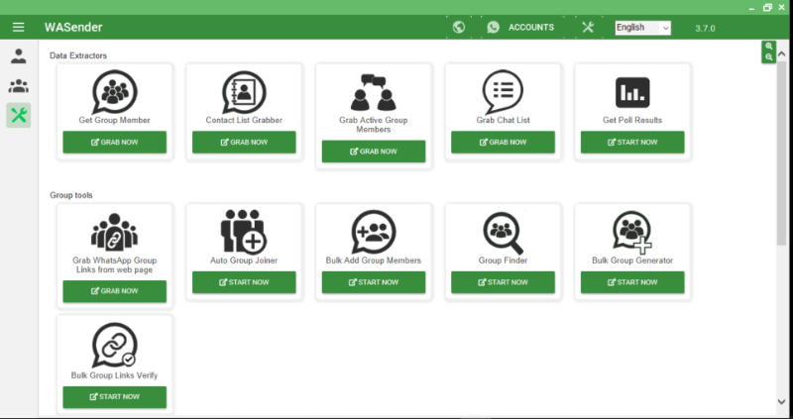Click the Get Poll Results chart icon
This screenshot has width=793, height=419.
tap(631, 92)
